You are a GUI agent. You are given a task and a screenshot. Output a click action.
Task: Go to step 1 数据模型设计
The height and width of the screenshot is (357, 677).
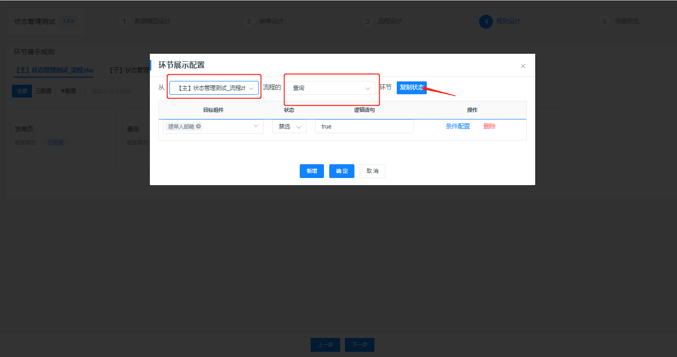coord(144,21)
